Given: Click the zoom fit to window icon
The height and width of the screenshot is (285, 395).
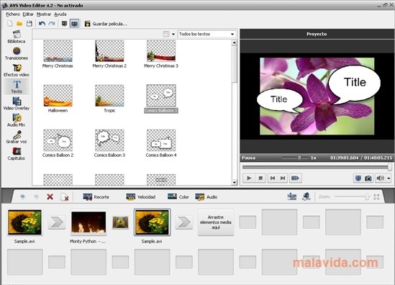Looking at the screenshot, I should 376,196.
